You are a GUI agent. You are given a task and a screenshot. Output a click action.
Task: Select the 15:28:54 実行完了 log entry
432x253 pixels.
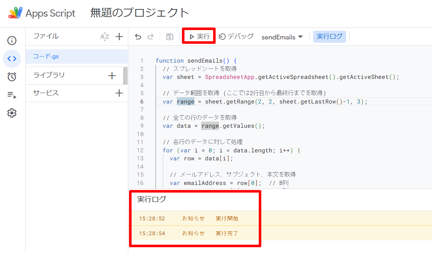point(280,233)
